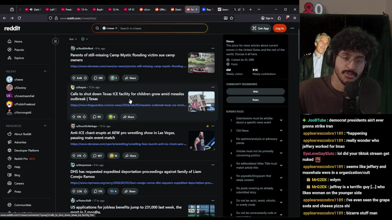
Task: Share the AEW wrestling post
Action: [x=130, y=156]
